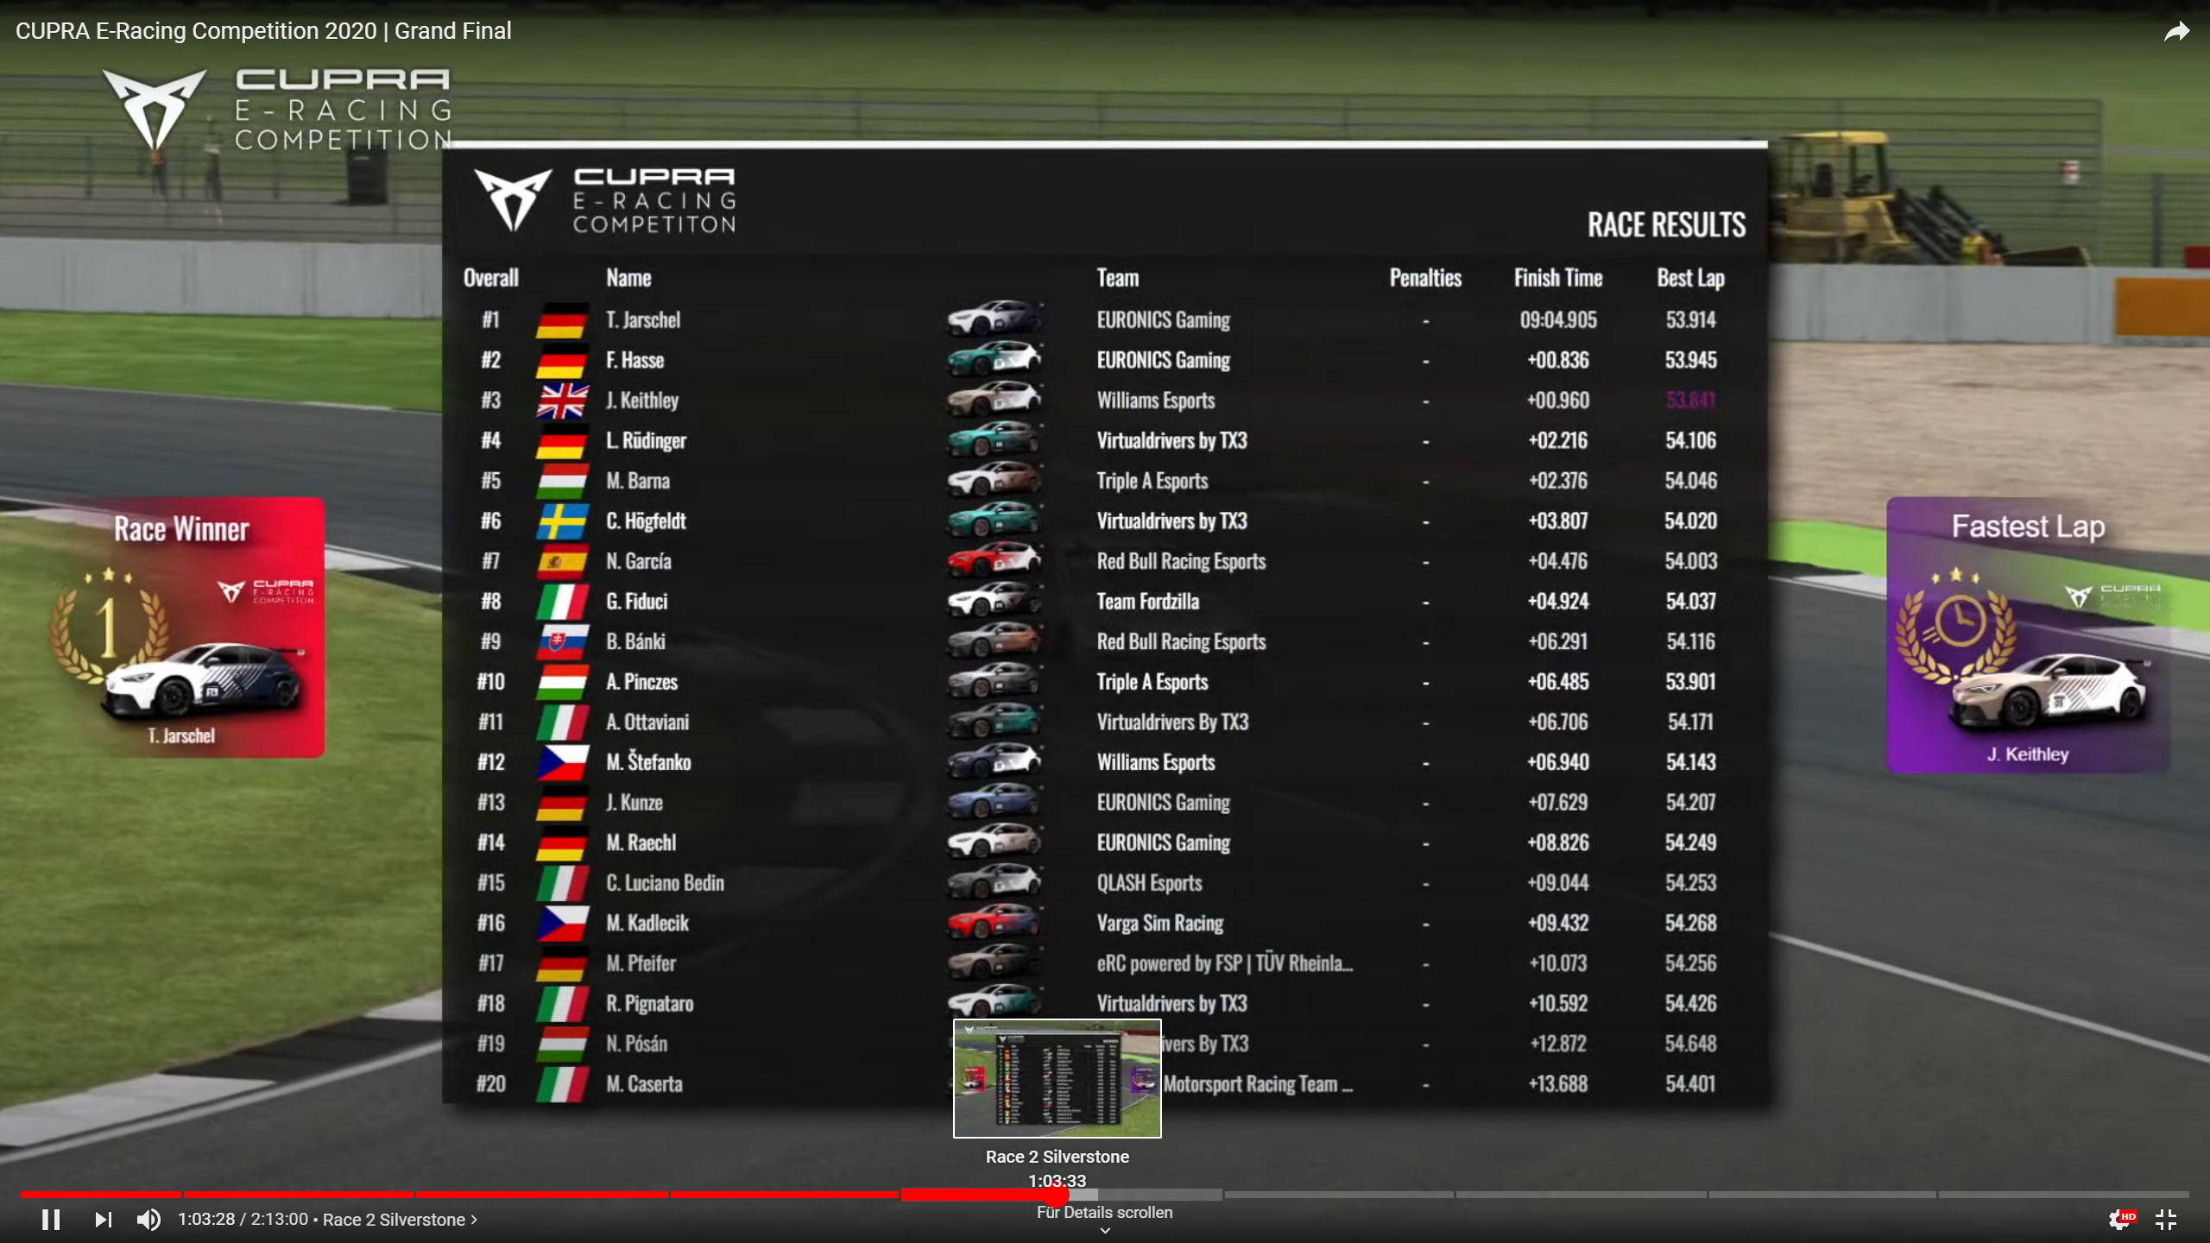Image resolution: width=2210 pixels, height=1243 pixels.
Task: Click the Swedish flag beside C. Högfeldt
Action: coord(562,521)
